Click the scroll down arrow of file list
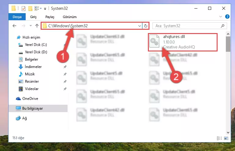The width and height of the screenshot is (235, 151). coord(228,133)
